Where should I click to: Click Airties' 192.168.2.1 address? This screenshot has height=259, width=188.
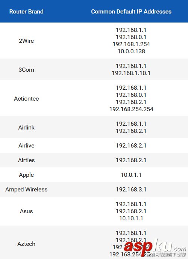click(131, 160)
